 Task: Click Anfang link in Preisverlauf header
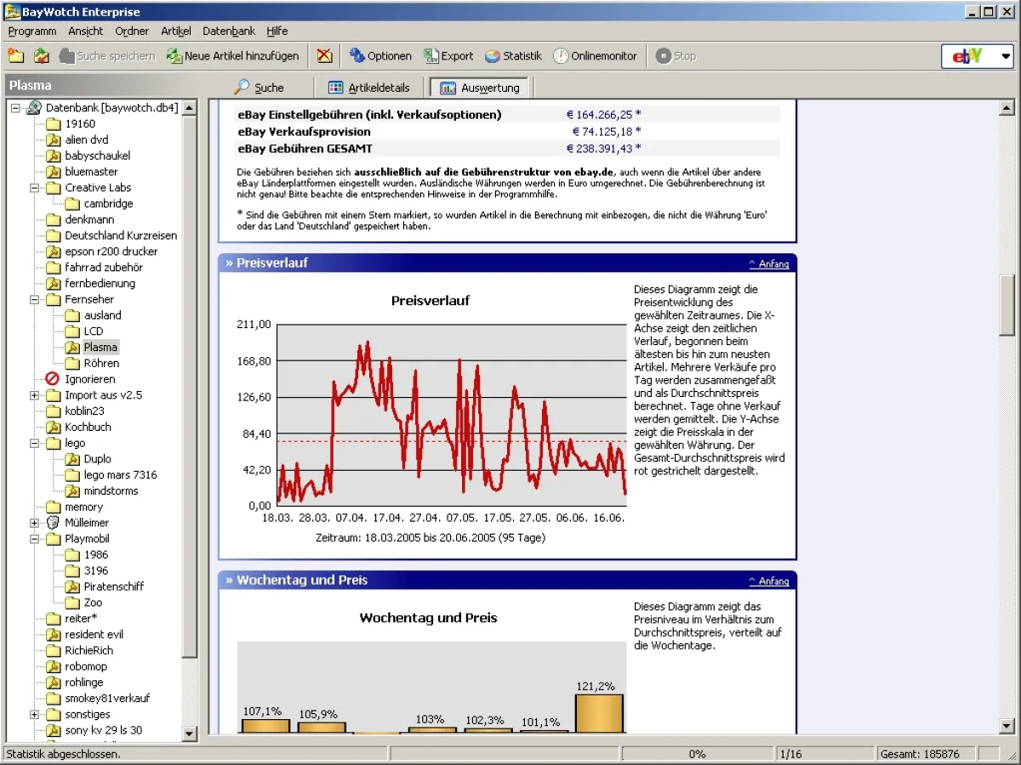pos(769,264)
